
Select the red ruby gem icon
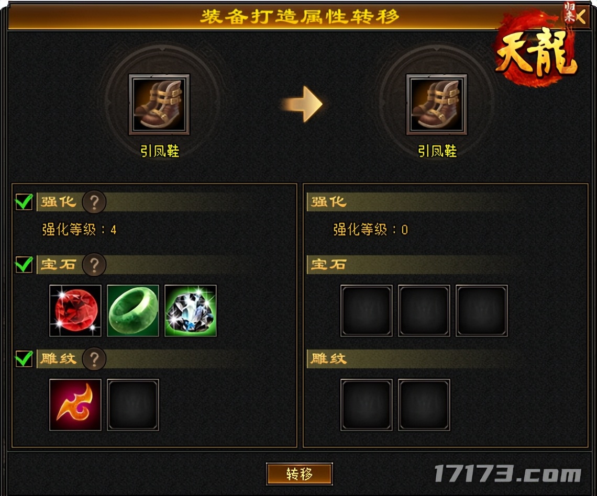coord(75,310)
